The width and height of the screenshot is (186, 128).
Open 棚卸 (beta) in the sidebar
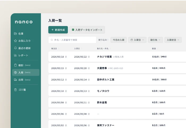tap(26, 65)
